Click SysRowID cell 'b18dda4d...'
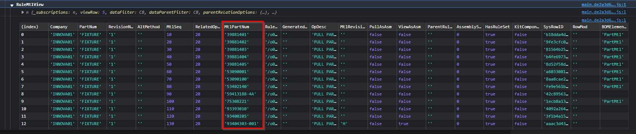636x134 pixels. pyautogui.click(x=557, y=35)
